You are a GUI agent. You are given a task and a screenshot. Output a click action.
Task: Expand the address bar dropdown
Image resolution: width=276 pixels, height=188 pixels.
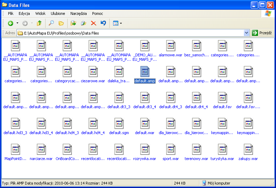246,33
